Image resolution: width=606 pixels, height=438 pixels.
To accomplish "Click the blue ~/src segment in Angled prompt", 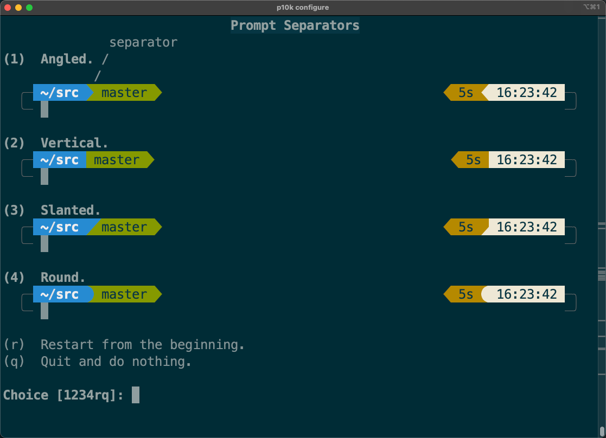I will (60, 93).
